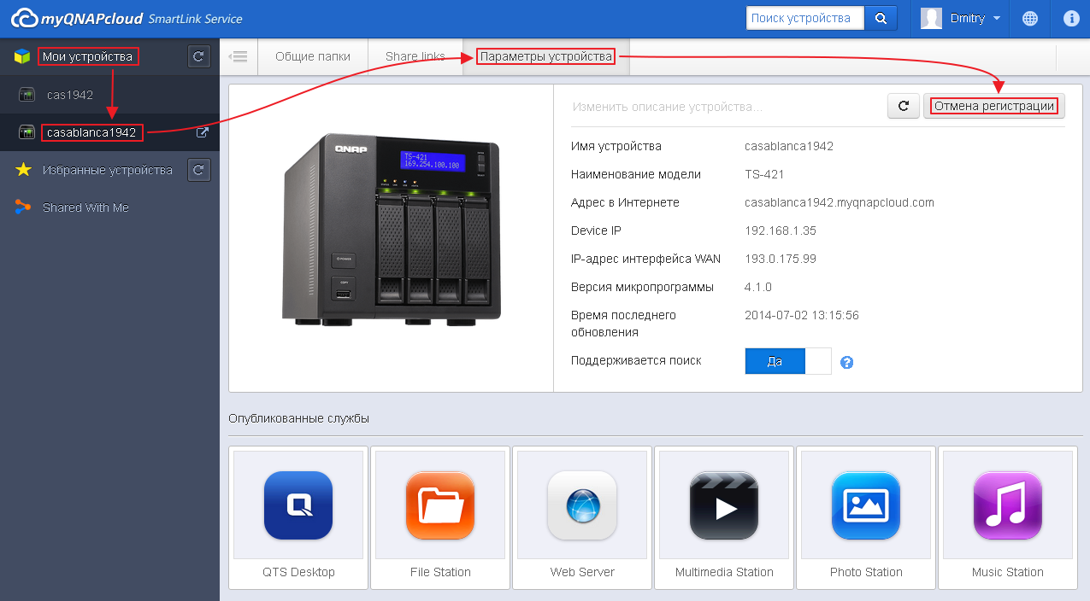Open File Station service
The width and height of the screenshot is (1090, 601).
440,517
